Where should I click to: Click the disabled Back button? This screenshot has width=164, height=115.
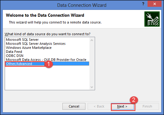click(x=99, y=106)
